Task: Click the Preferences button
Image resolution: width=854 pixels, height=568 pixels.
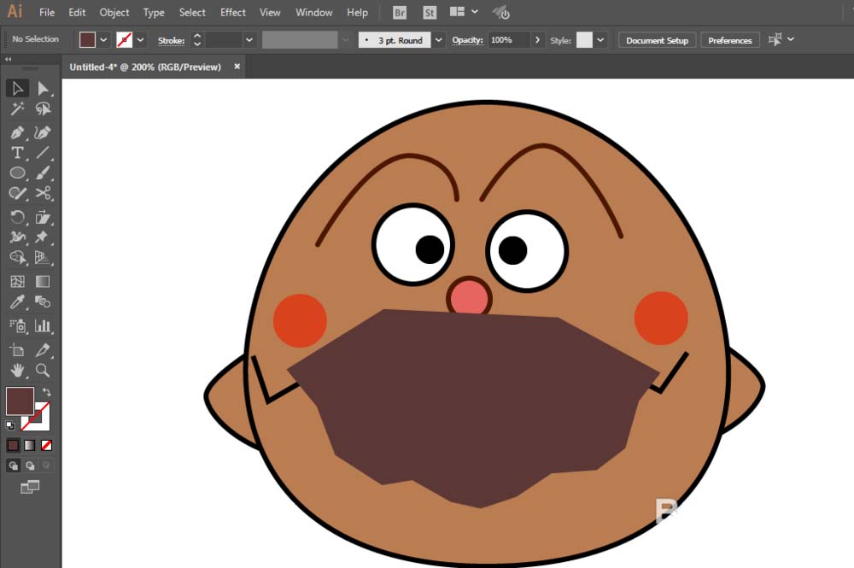Action: click(x=729, y=40)
